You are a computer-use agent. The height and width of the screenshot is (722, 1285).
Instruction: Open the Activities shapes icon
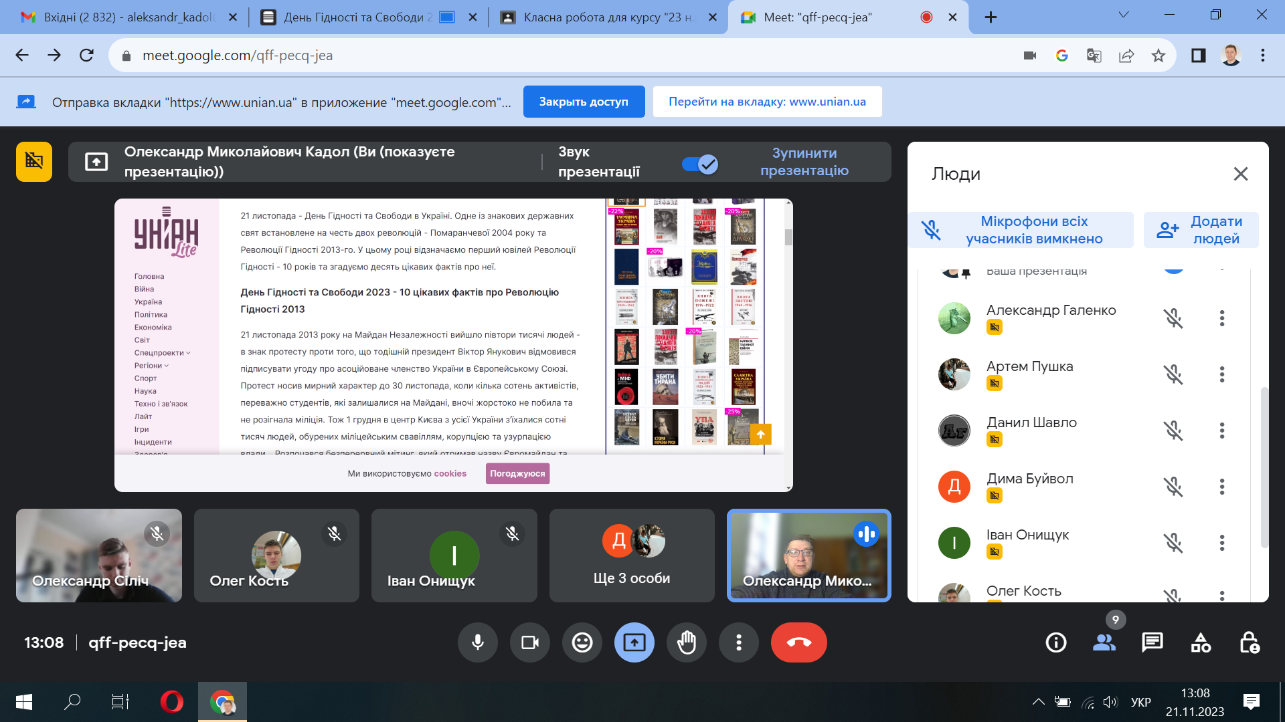pyautogui.click(x=1201, y=642)
